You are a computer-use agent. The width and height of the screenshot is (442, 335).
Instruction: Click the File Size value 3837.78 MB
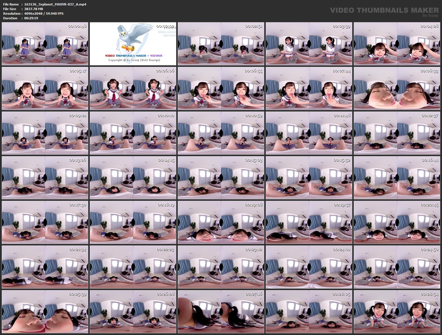click(x=34, y=9)
